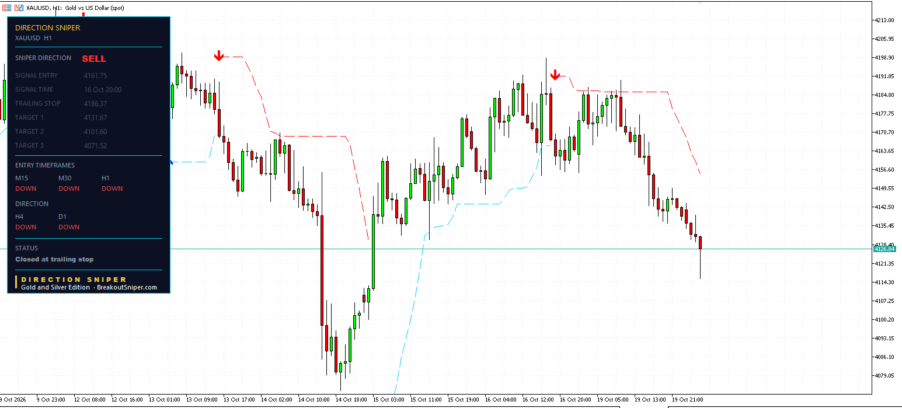Click the XAUUSD H1 subtitle in panel

tap(33, 38)
